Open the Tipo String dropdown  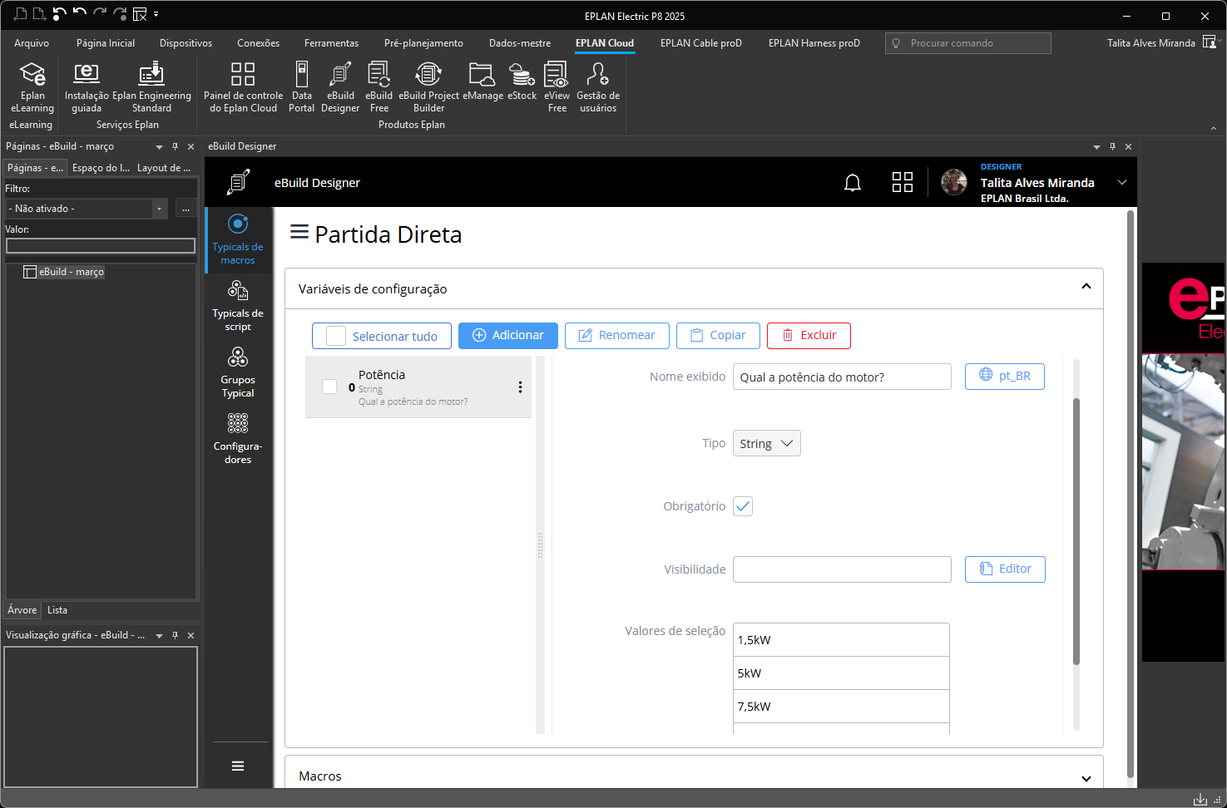[x=765, y=443]
